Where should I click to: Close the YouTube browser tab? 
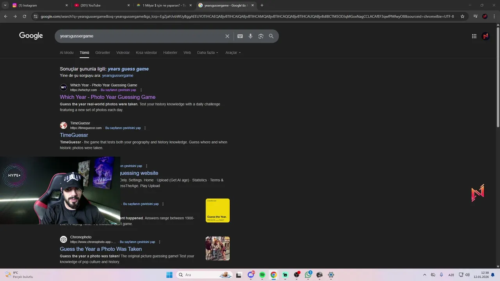click(x=129, y=5)
